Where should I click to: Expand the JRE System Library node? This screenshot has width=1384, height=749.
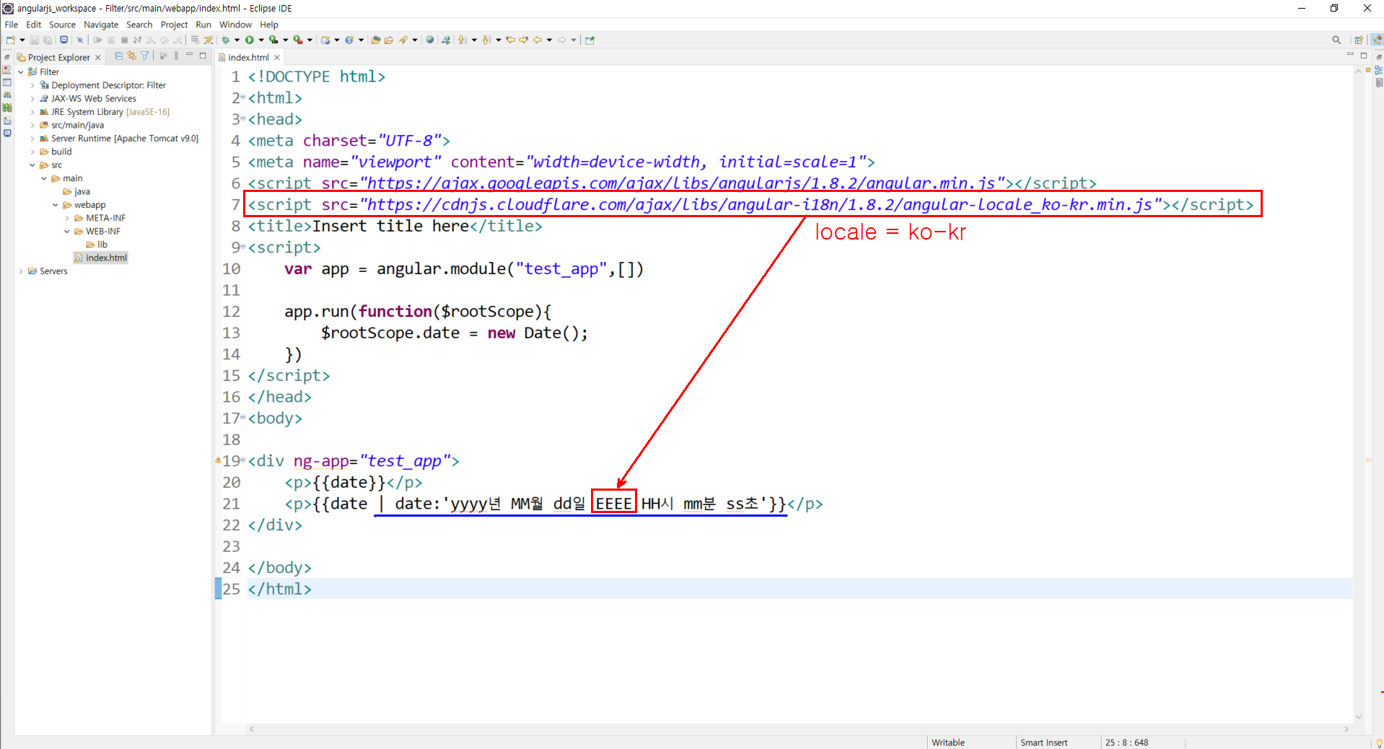(x=32, y=112)
